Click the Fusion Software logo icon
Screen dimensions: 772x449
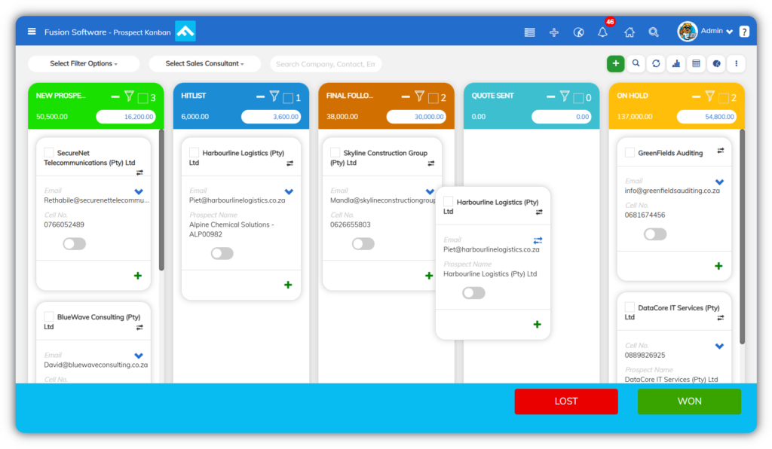[185, 32]
